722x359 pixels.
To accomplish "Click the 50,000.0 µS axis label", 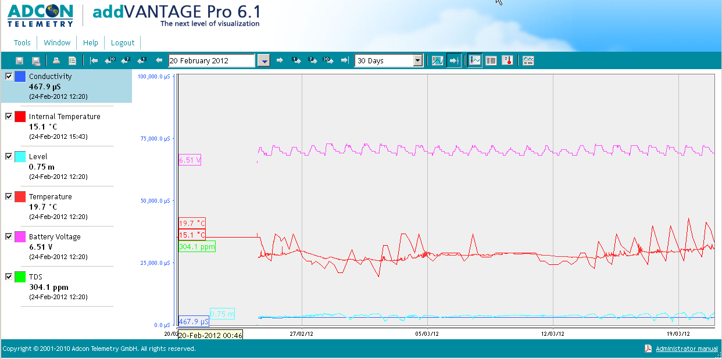I will click(155, 200).
